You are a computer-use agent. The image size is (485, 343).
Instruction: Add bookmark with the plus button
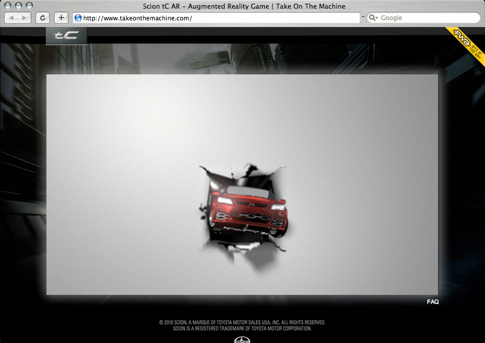[x=61, y=18]
